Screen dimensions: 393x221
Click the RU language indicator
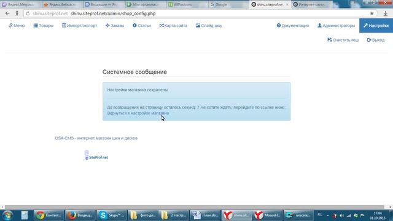point(320,215)
